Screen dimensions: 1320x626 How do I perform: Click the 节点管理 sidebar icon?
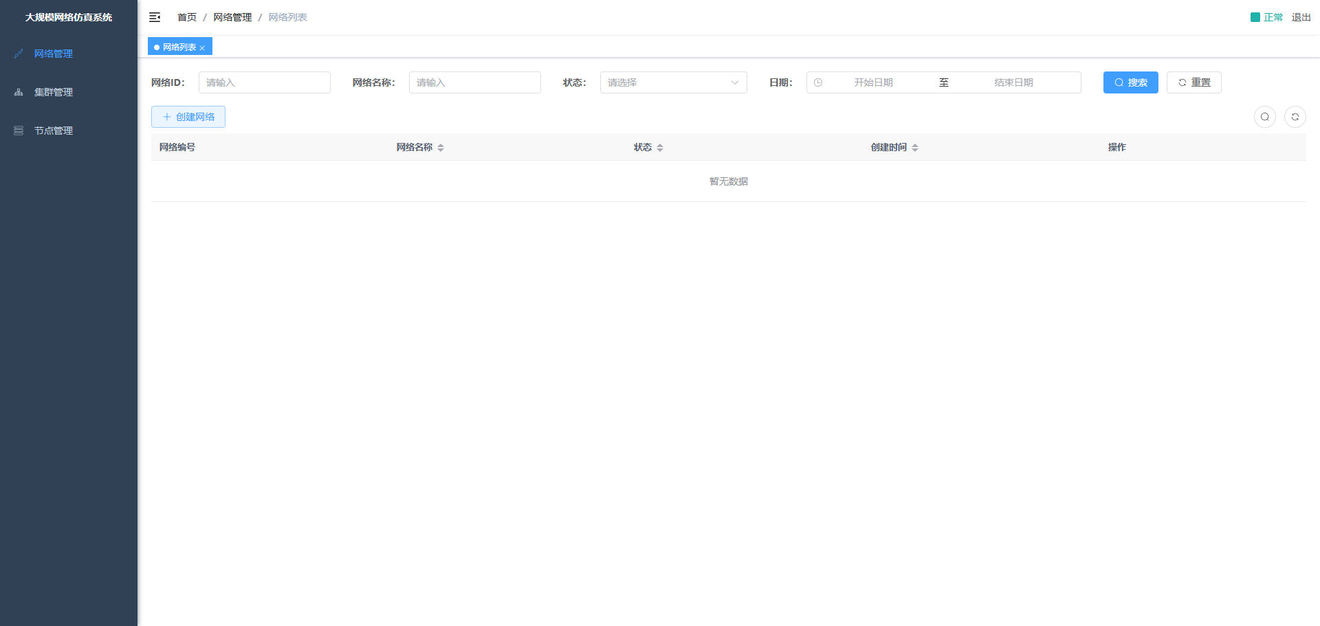19,131
